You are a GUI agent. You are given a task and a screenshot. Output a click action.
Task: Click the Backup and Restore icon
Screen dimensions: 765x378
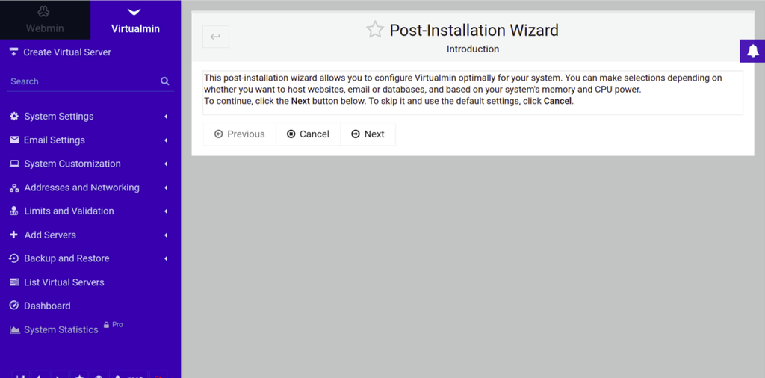point(14,258)
